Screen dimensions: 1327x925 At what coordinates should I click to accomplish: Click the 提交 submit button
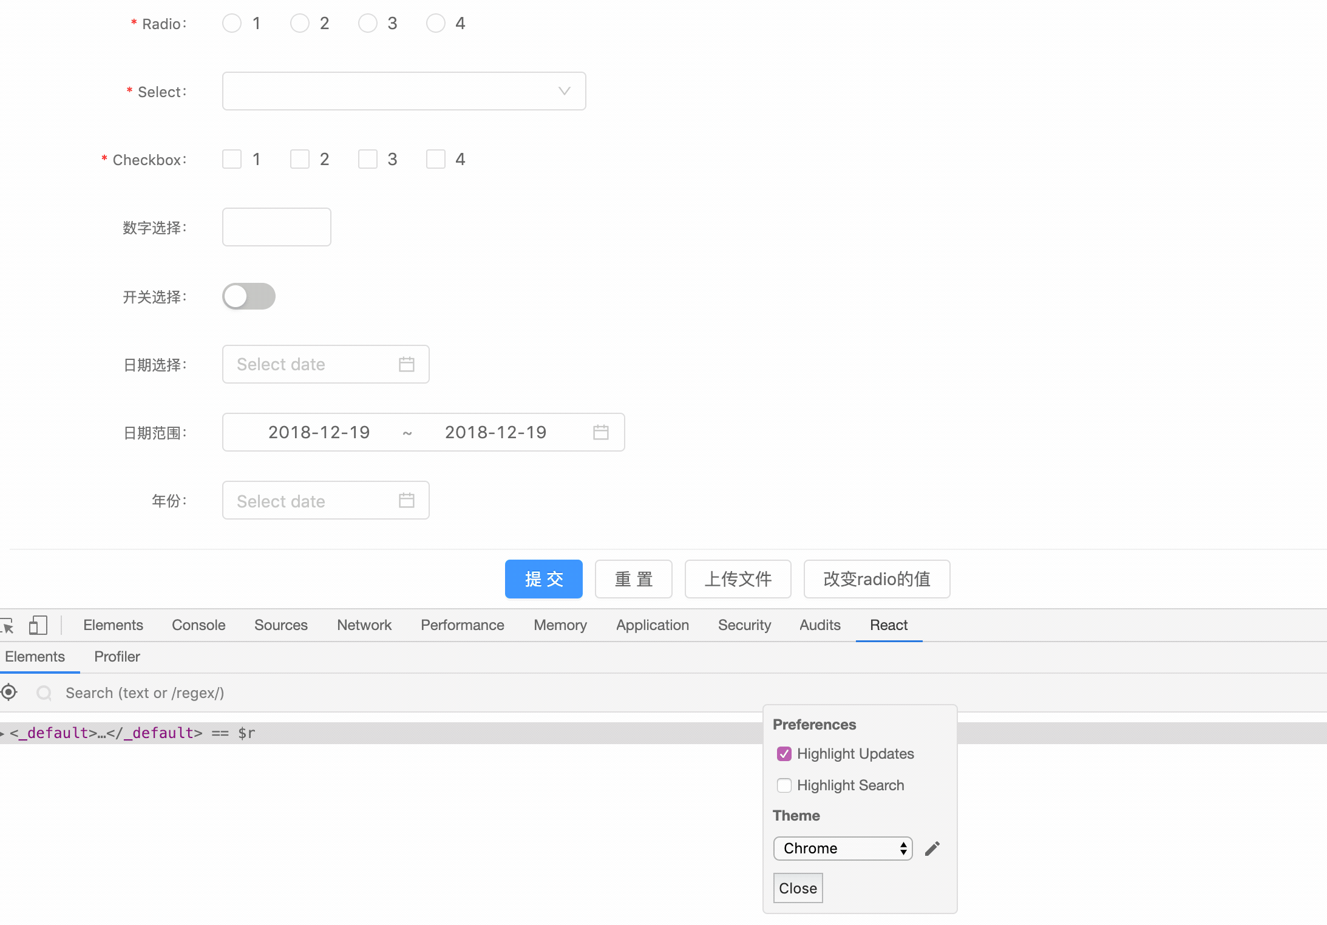point(543,579)
